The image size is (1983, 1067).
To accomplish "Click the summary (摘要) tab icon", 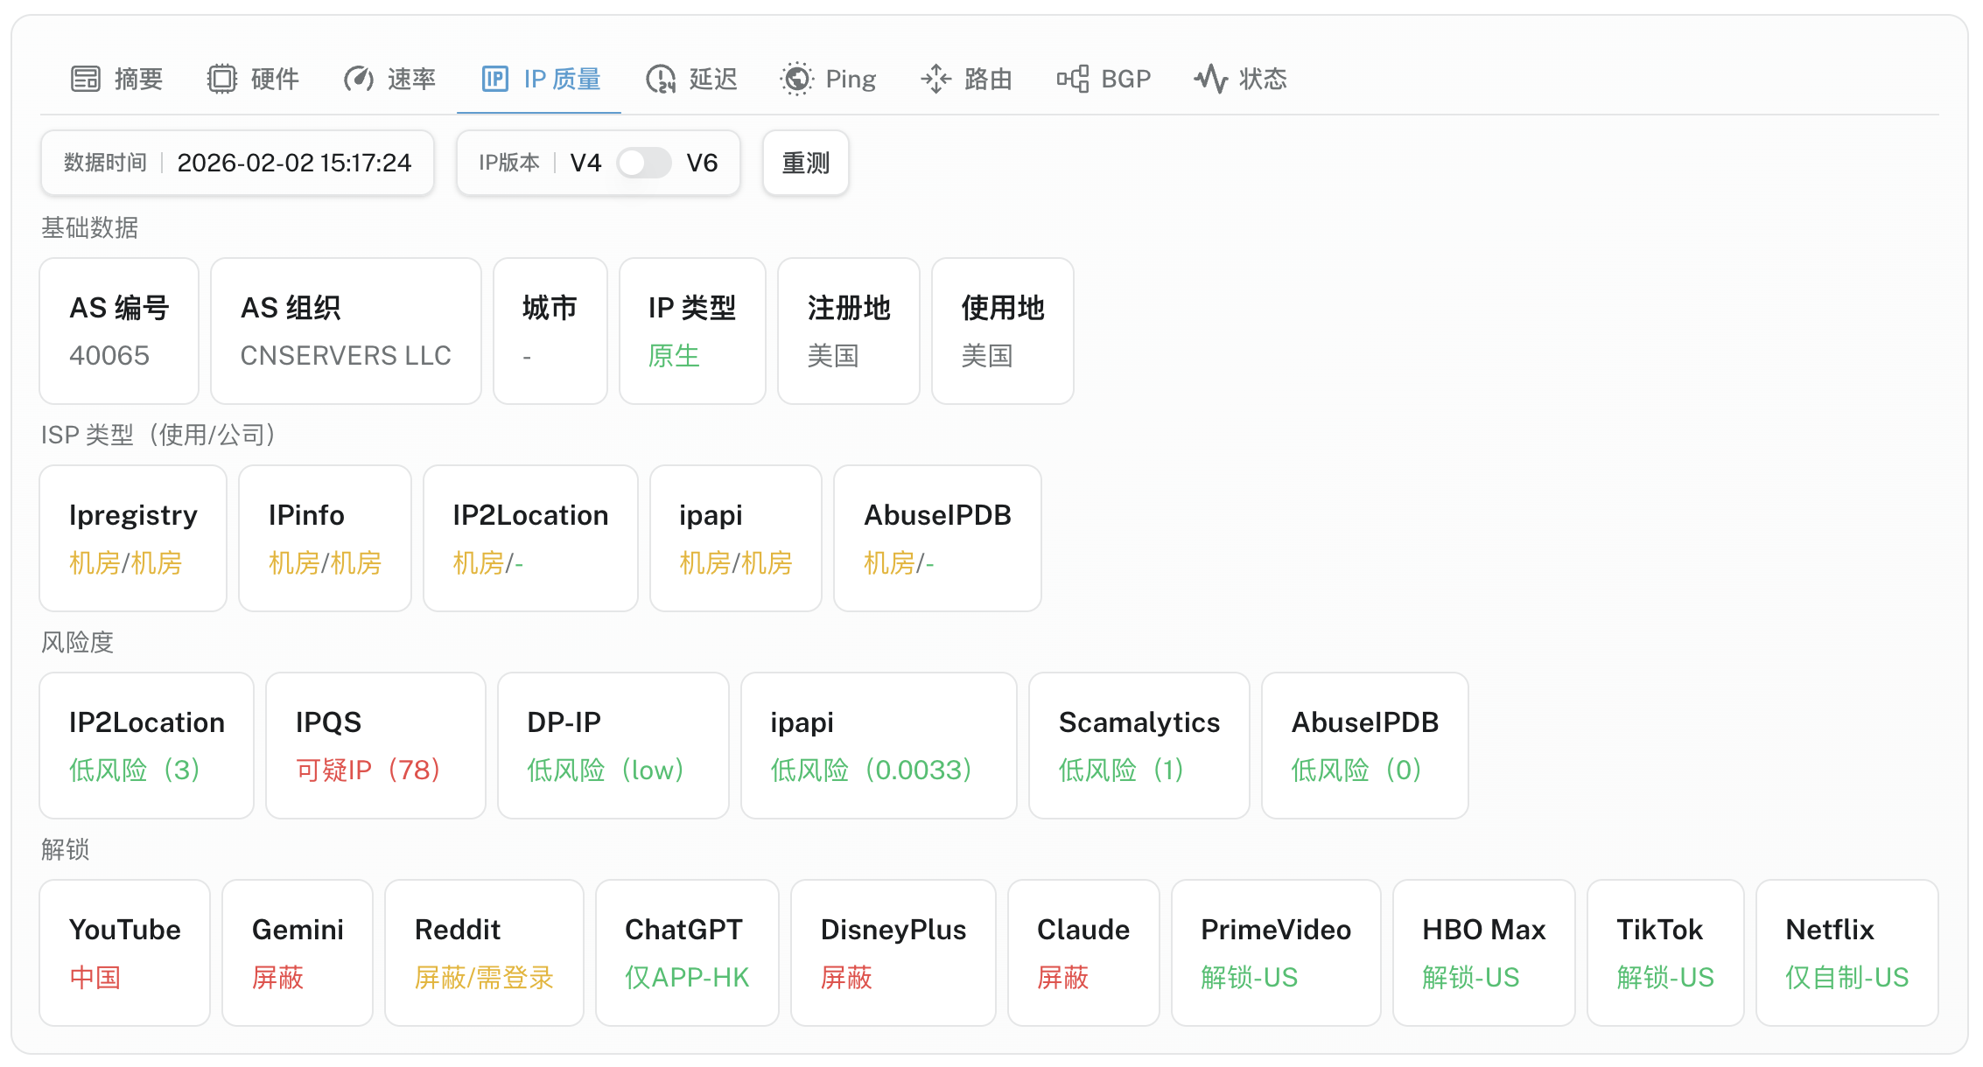I will pos(86,79).
